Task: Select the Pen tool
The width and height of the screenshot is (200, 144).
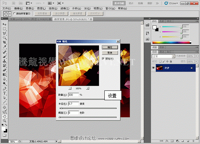Action: tap(4, 89)
